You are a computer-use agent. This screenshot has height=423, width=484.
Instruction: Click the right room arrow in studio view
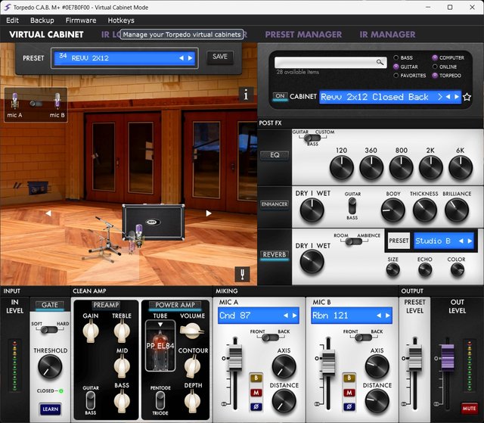[x=209, y=213]
